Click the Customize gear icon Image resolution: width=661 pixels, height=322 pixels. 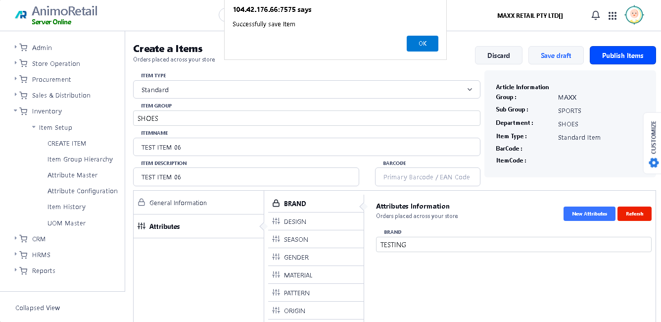(654, 162)
